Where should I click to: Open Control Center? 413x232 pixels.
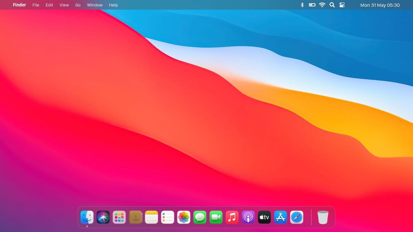[x=342, y=5]
